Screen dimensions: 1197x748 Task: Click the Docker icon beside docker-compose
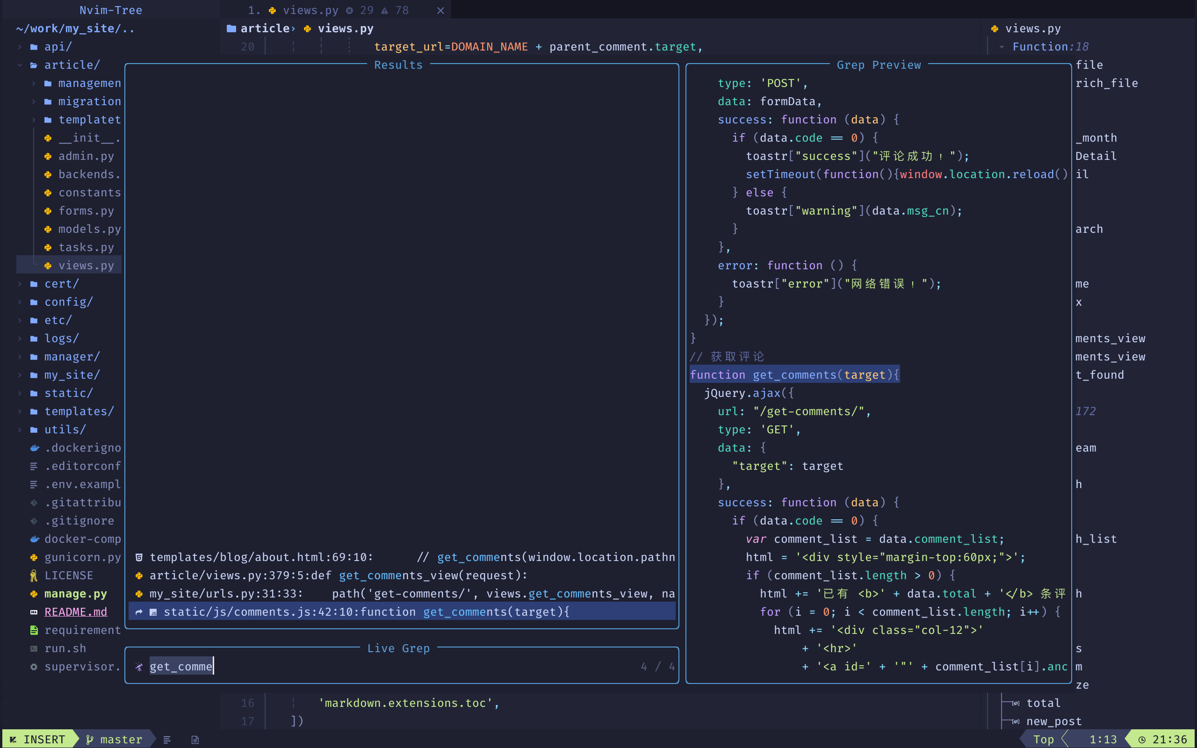[34, 539]
